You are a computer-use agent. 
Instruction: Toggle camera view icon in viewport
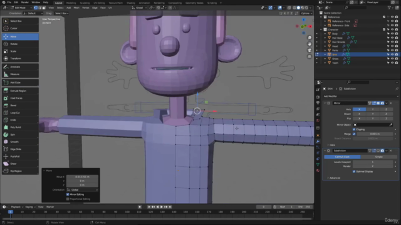(310, 50)
